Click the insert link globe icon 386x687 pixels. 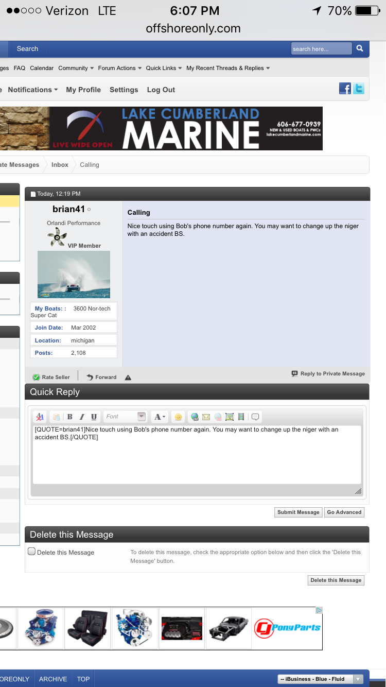coord(195,417)
